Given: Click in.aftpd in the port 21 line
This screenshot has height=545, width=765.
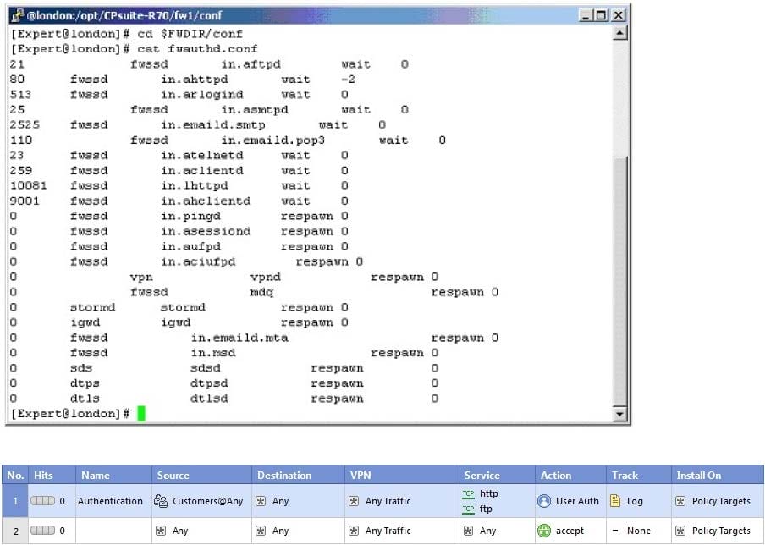Looking at the screenshot, I should pos(250,64).
